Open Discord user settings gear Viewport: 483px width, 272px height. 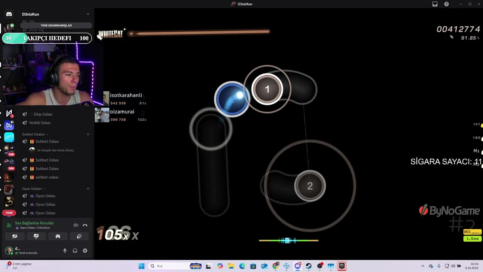pos(85,250)
